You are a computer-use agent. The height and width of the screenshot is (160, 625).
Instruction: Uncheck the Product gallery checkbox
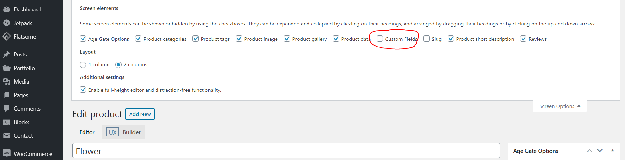click(x=287, y=39)
